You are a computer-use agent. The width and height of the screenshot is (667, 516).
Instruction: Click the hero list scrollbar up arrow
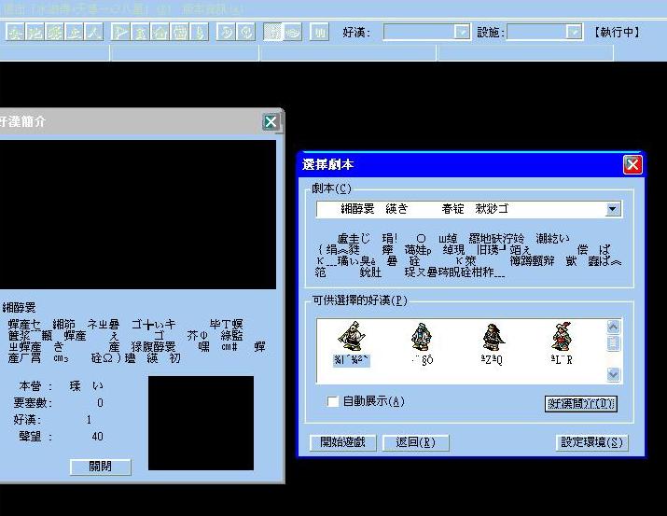click(x=613, y=327)
